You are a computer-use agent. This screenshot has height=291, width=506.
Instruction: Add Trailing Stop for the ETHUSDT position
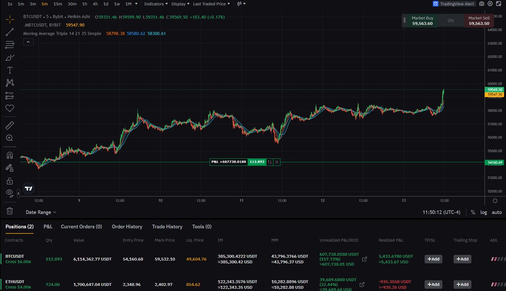462,285
